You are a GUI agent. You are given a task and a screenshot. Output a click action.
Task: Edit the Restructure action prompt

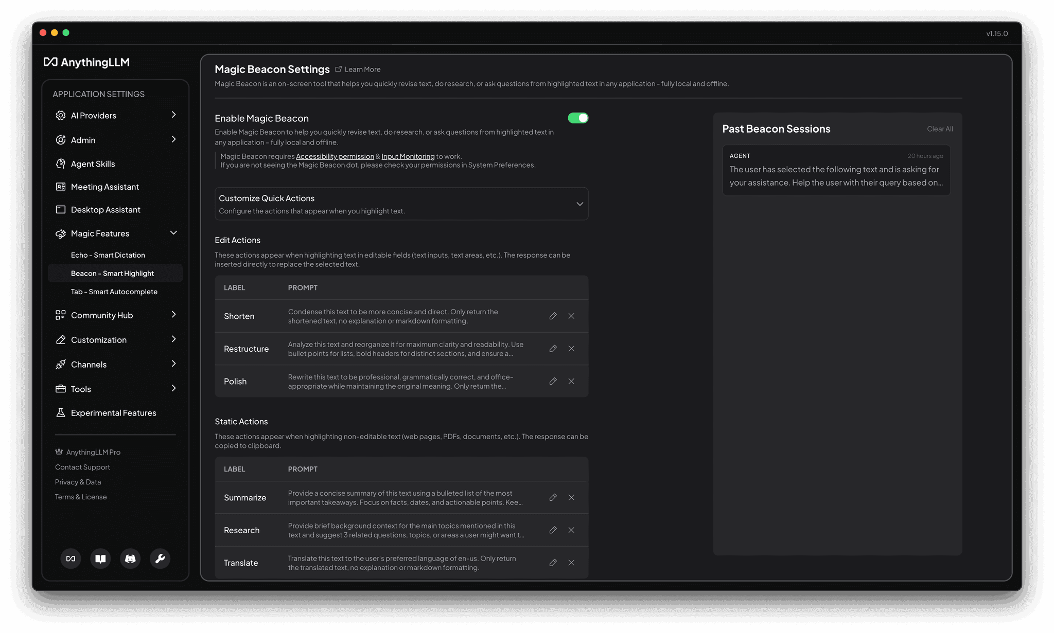(553, 349)
